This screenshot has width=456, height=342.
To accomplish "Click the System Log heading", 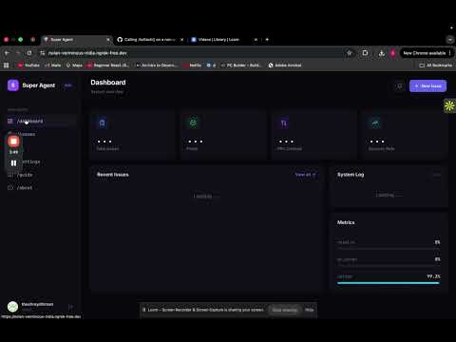I will pyautogui.click(x=351, y=175).
